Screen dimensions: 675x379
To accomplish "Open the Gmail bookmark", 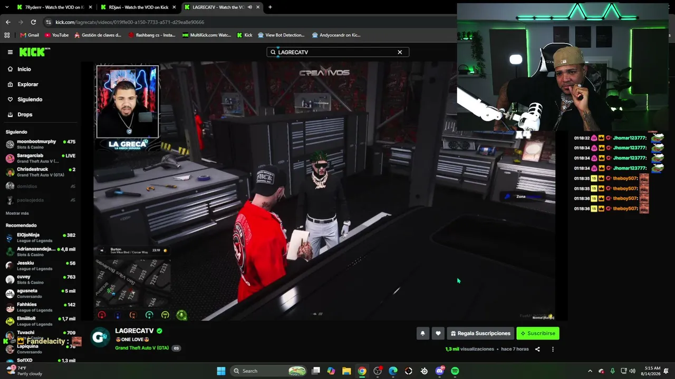I will [x=30, y=35].
